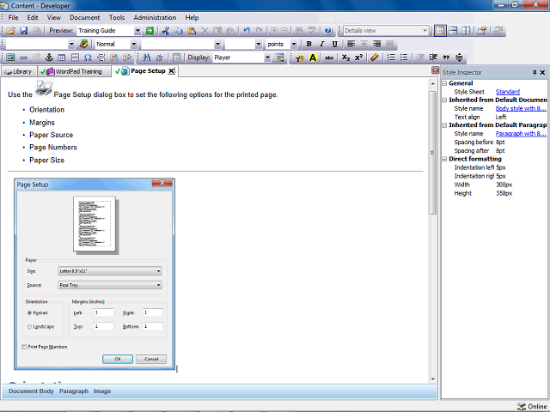Open the points unit dropdown
Viewport: 550px width, 412px height.
point(294,44)
